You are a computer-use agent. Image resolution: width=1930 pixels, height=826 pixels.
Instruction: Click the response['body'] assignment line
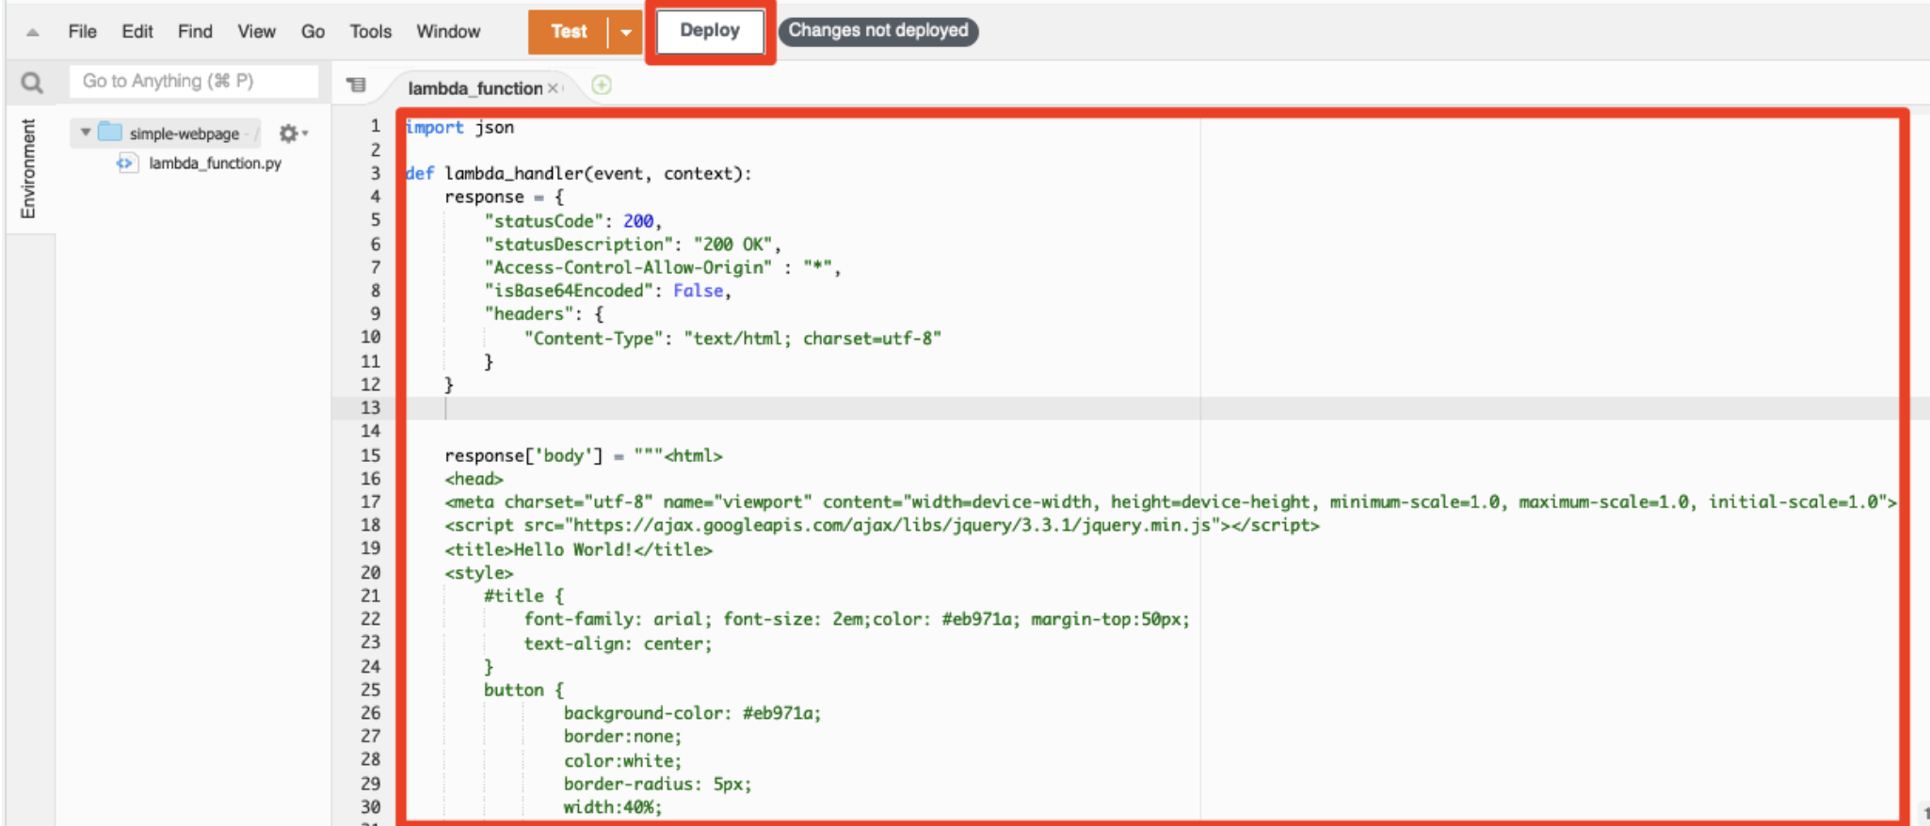584,456
